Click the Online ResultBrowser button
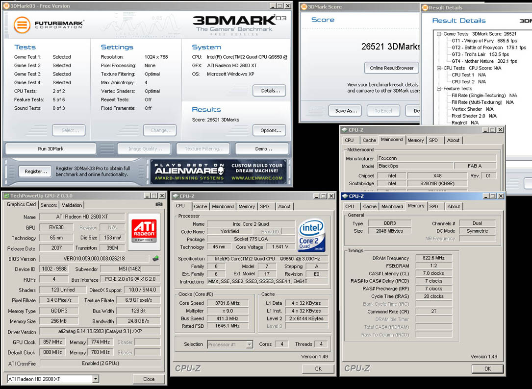This screenshot has width=532, height=389. click(x=392, y=68)
